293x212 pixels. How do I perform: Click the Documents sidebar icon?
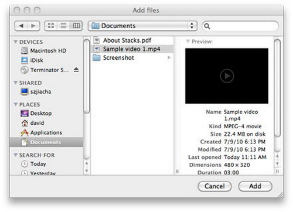[25, 142]
